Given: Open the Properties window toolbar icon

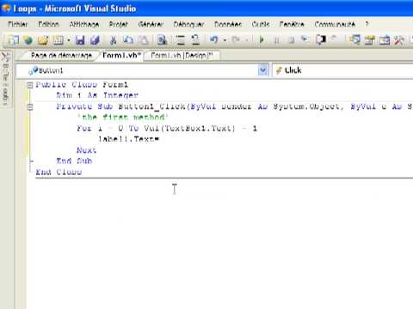Looking at the screenshot, I should point(370,40).
